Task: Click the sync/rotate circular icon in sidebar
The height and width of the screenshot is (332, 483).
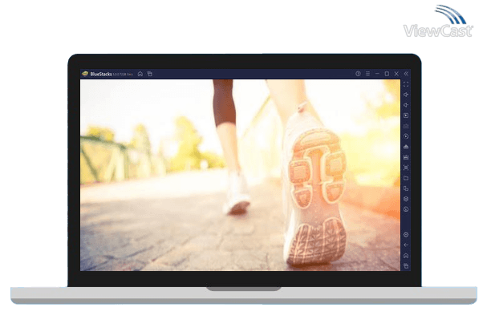Action: pos(406,136)
